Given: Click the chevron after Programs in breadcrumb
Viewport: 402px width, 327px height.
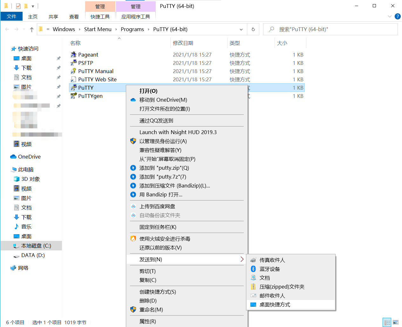Looking at the screenshot, I should coord(148,30).
